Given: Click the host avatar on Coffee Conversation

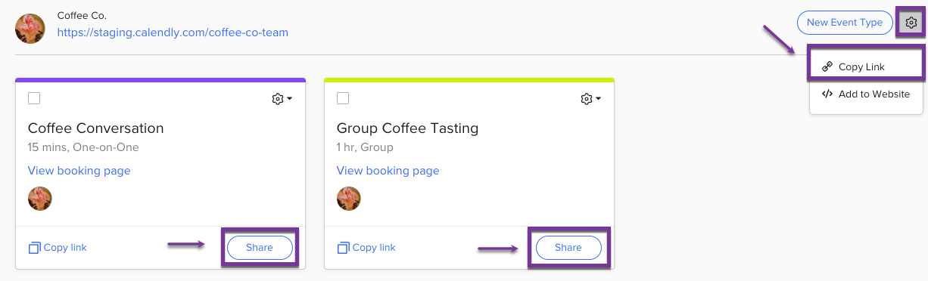Looking at the screenshot, I should (40, 199).
